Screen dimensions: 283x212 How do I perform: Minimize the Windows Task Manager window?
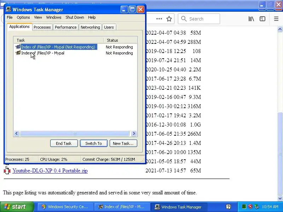[124, 10]
